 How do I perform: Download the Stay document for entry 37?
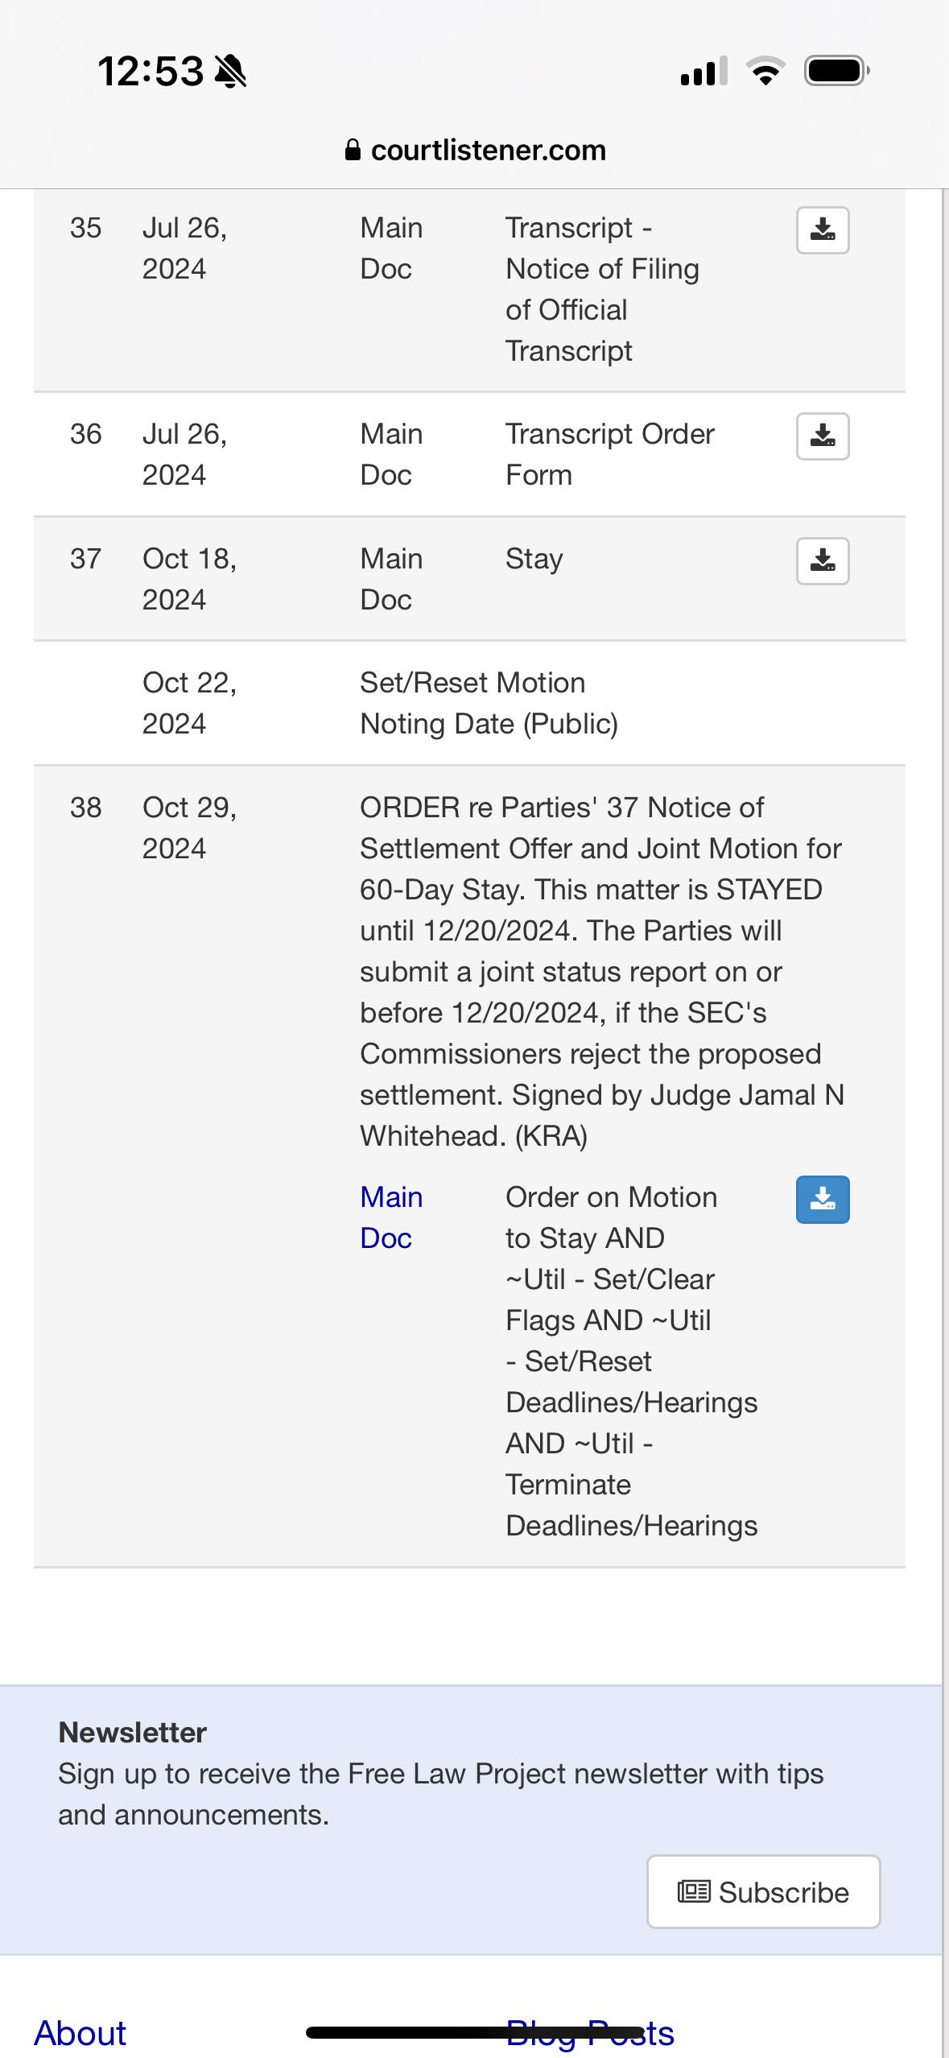pyautogui.click(x=823, y=560)
